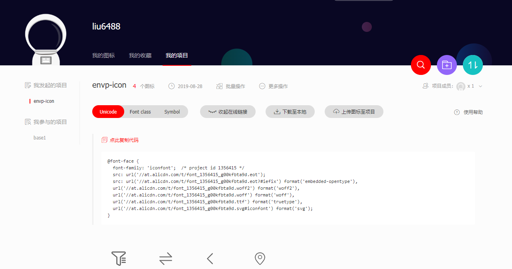Screen dimensions: 512x269
Task: Click 收起在线链接 button
Action: pos(228,112)
